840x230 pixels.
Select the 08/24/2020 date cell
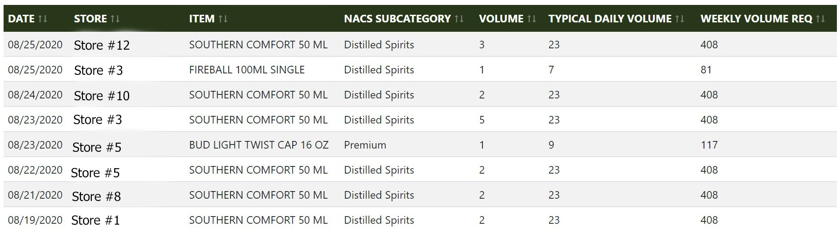35,95
